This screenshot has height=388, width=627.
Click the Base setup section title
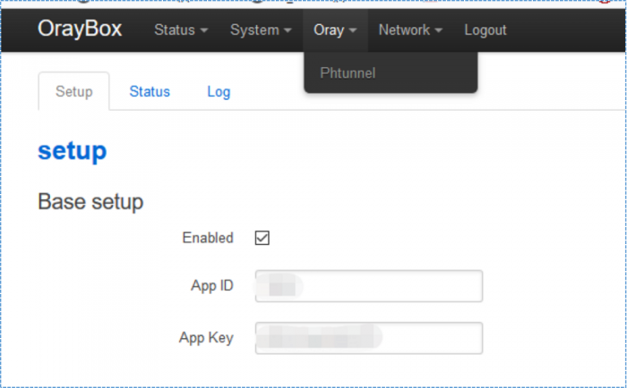[x=90, y=201]
